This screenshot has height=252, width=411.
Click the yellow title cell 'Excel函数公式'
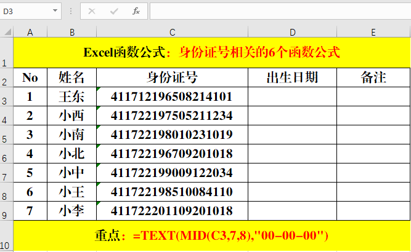[212, 52]
